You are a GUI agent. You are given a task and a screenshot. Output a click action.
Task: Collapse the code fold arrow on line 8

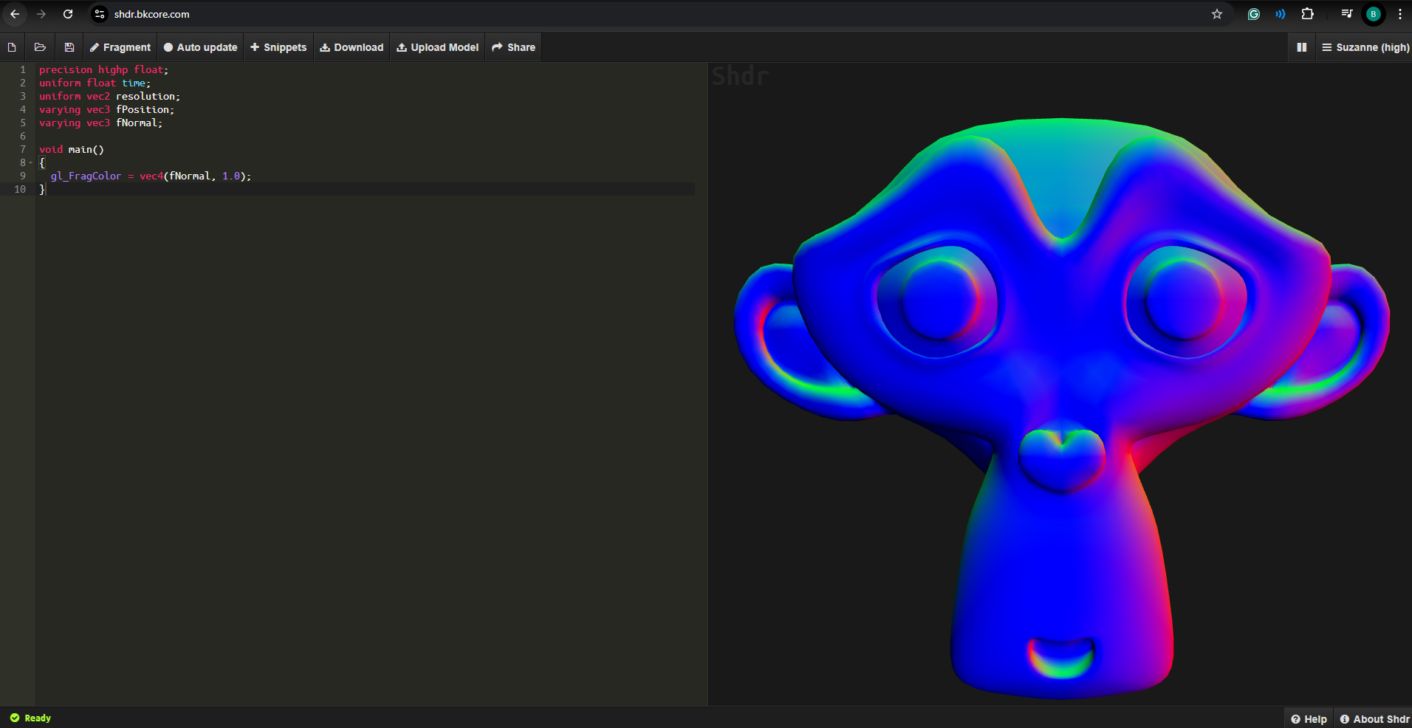[31, 163]
